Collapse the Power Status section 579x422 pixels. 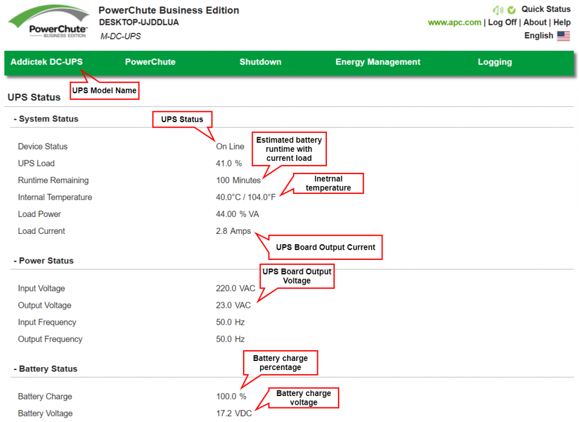(44, 261)
